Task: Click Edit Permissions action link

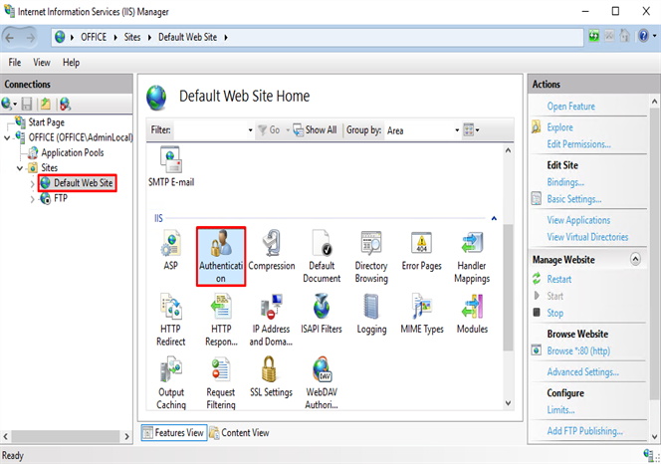Action: click(578, 144)
